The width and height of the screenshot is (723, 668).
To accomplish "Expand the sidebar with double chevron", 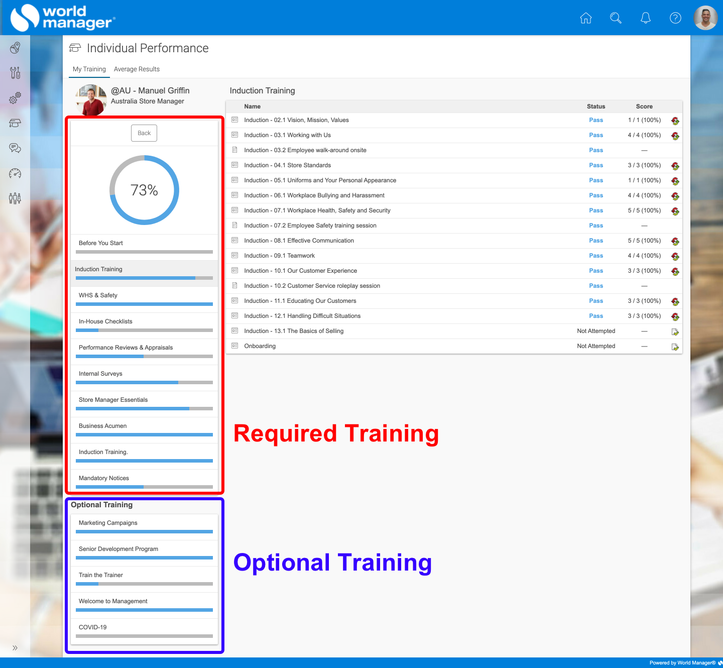I will 15,648.
